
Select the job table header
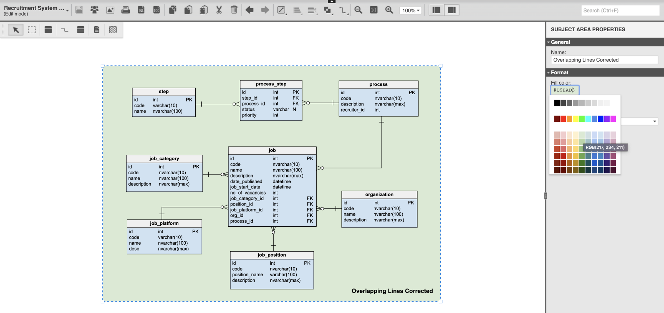click(272, 150)
